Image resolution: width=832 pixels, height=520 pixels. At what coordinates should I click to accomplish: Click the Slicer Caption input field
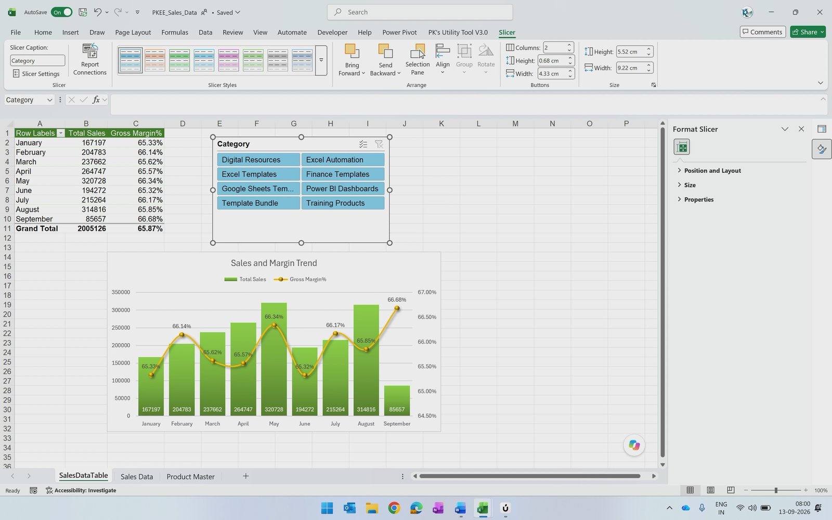point(37,61)
